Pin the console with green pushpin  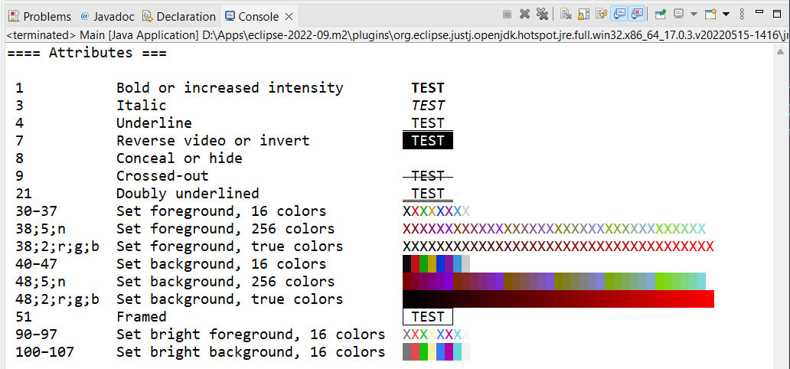[x=661, y=15]
